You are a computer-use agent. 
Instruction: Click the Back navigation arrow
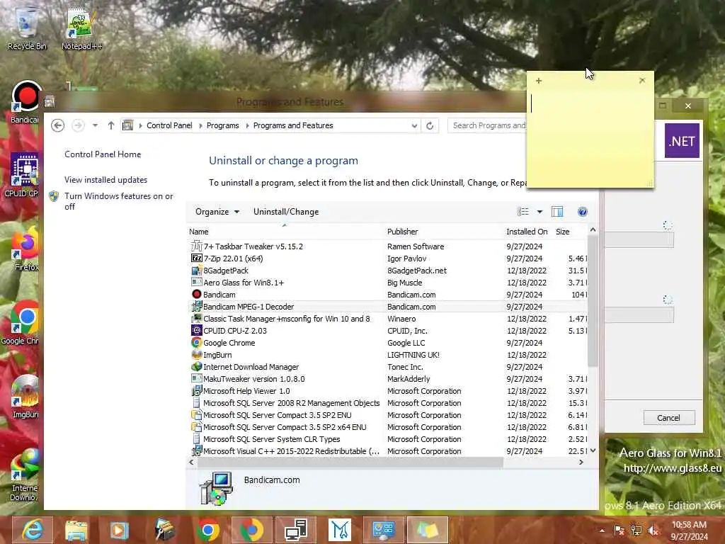point(58,125)
